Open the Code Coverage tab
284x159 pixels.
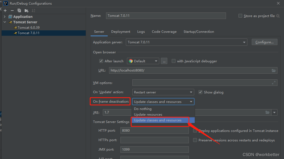click(x=164, y=32)
